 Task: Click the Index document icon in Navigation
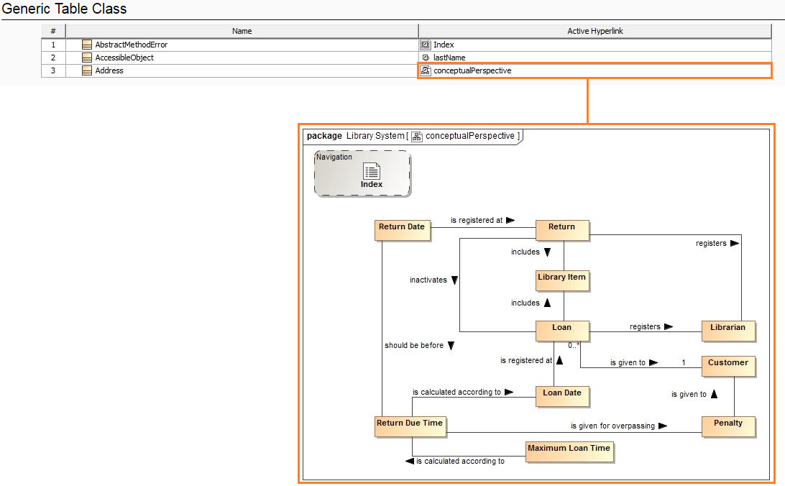tap(372, 170)
